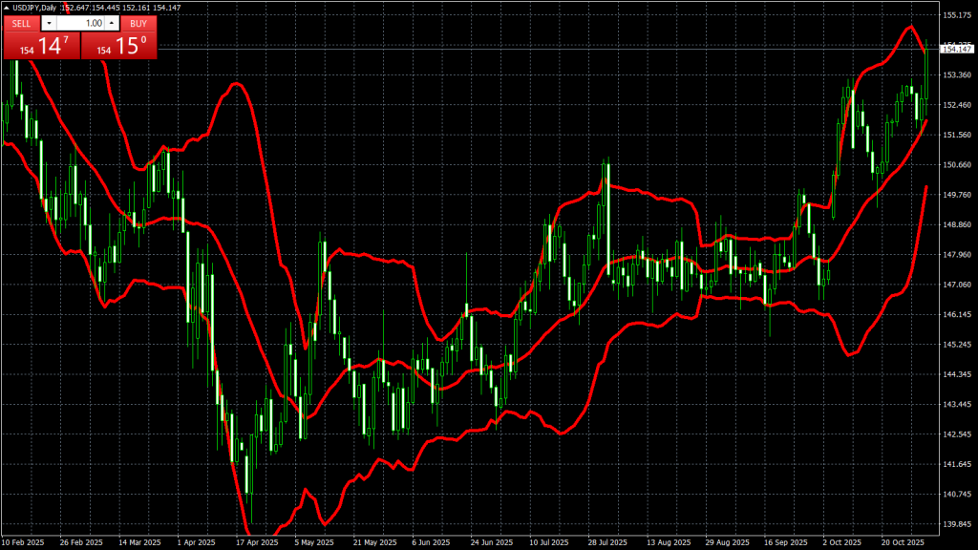Click the 5 May 2025 date label

coord(314,541)
